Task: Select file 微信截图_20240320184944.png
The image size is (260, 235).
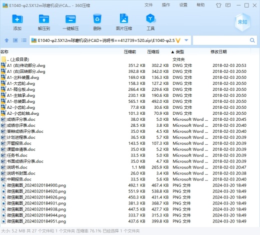Action: (x=36, y=215)
